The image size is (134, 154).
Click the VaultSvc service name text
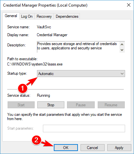44,27
